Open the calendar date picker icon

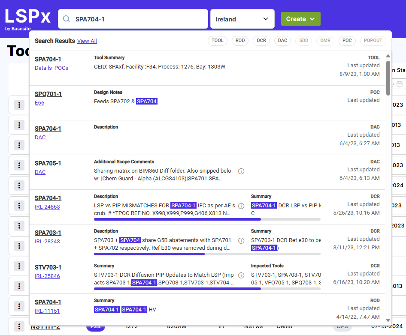(400, 84)
